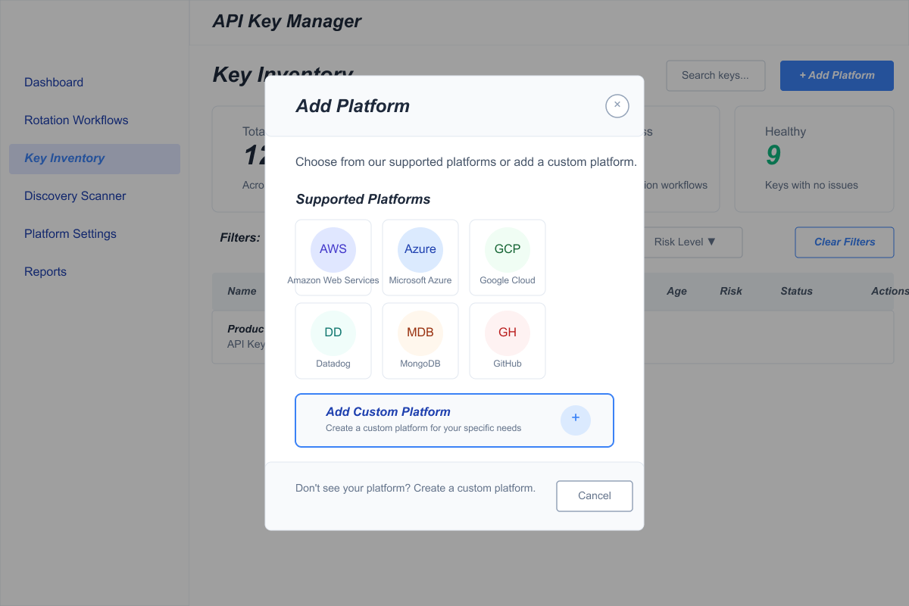909x606 pixels.
Task: Click the GitHub label
Action: pos(508,364)
